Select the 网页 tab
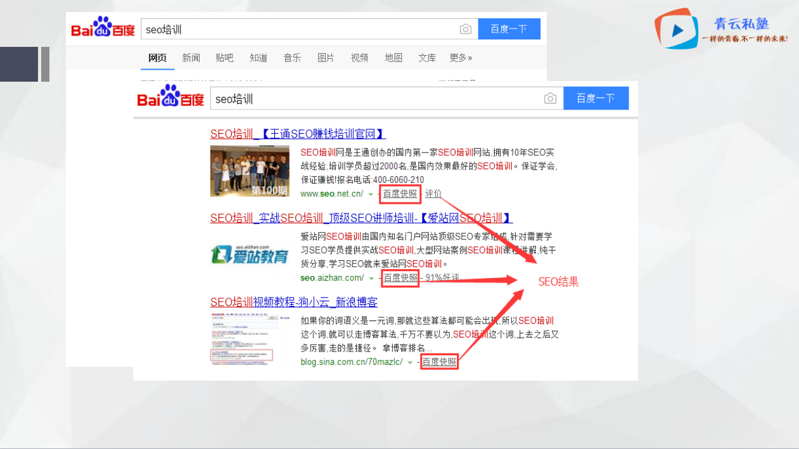The height and width of the screenshot is (449, 799). click(x=158, y=58)
